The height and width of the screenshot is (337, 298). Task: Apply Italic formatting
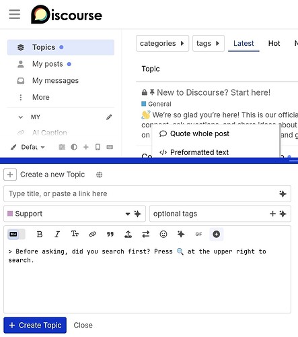click(57, 235)
